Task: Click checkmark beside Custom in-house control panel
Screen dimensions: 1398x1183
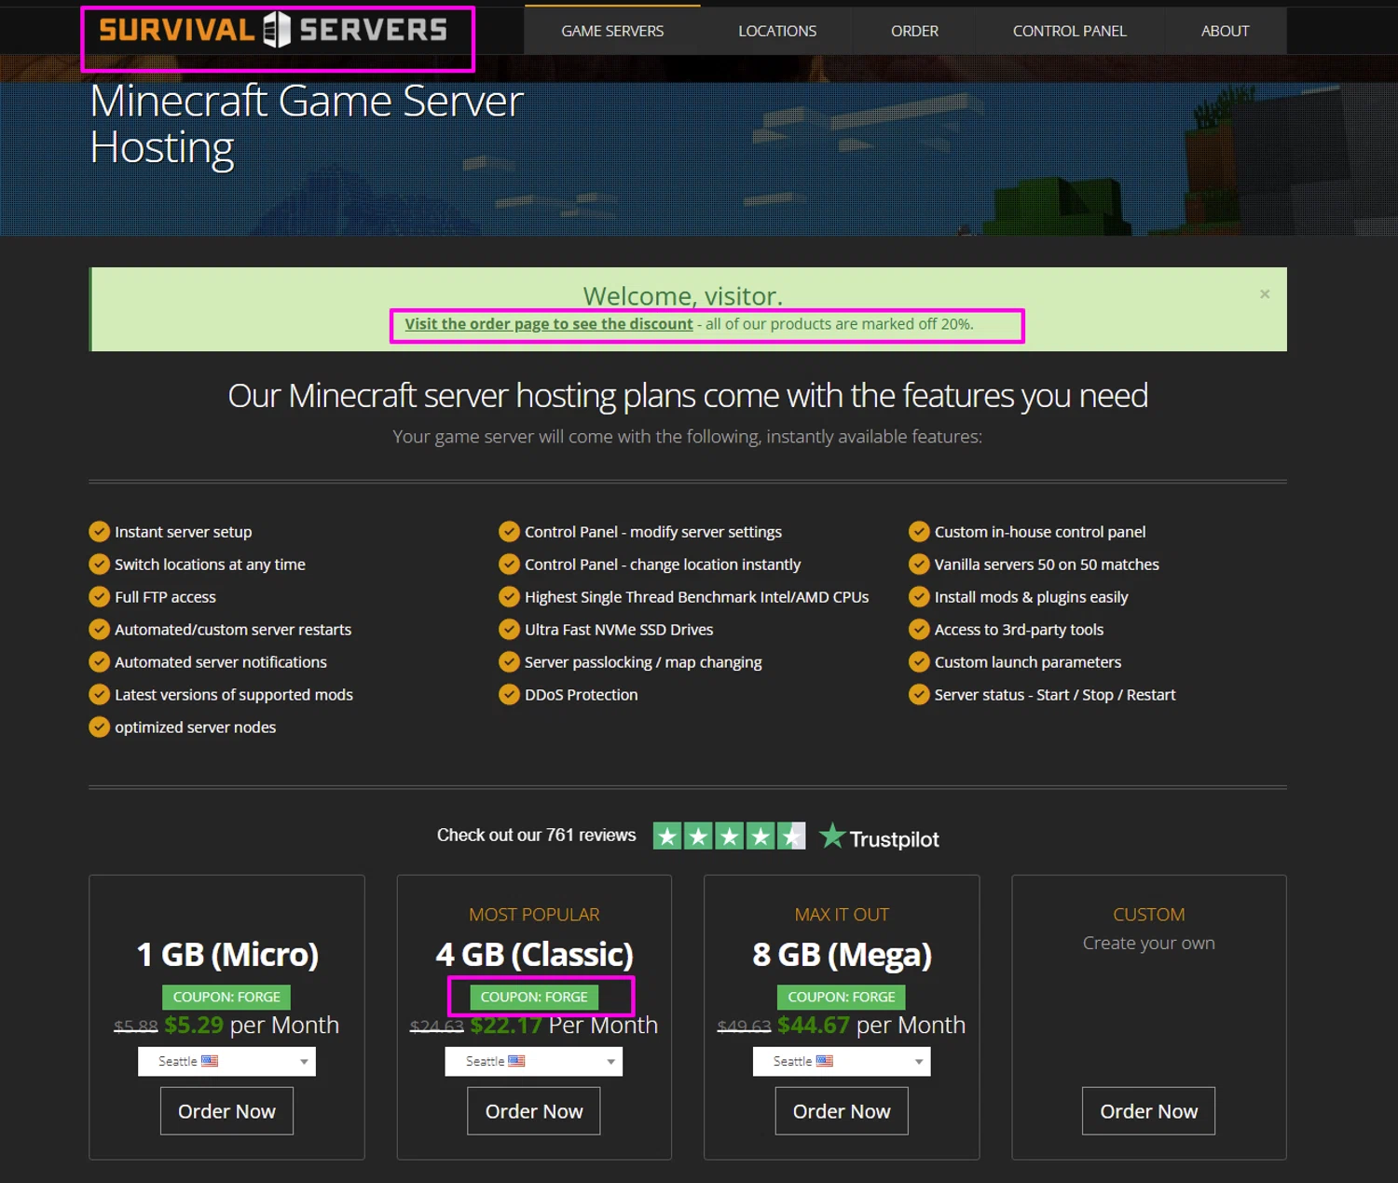Action: pyautogui.click(x=919, y=532)
